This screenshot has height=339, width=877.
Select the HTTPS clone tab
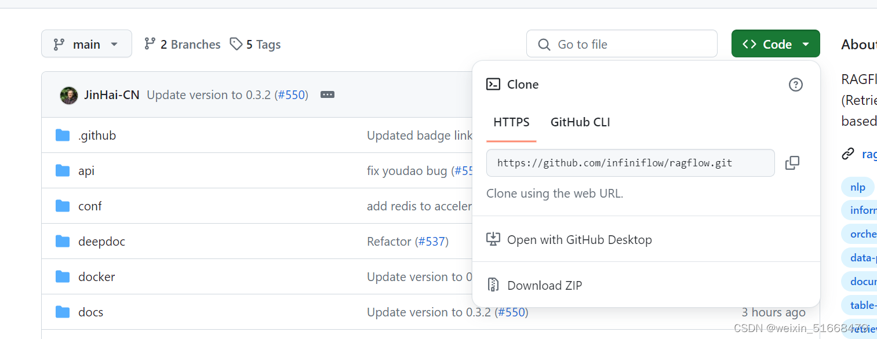511,122
